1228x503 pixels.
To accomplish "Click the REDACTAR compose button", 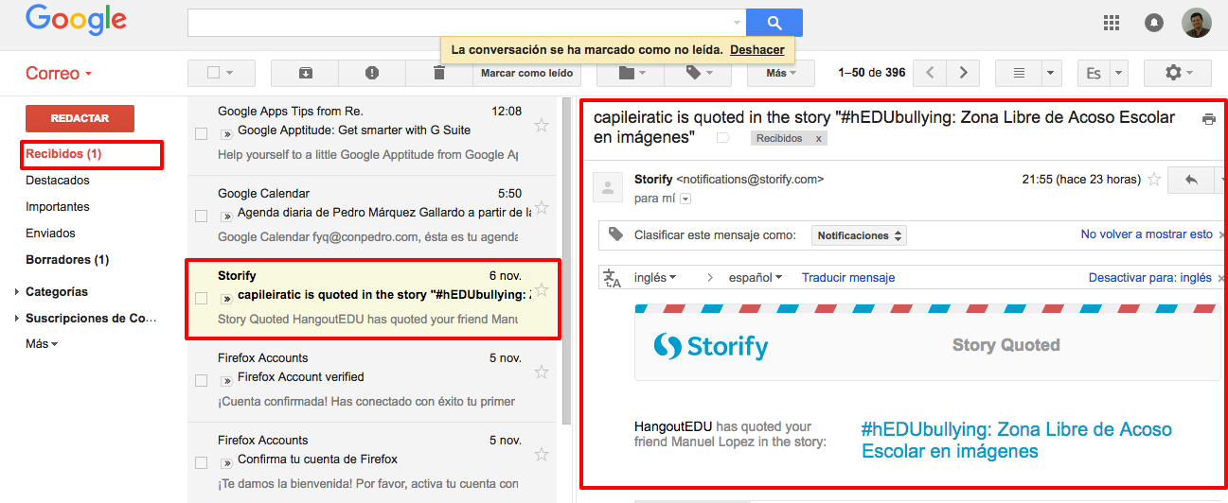I will [80, 118].
